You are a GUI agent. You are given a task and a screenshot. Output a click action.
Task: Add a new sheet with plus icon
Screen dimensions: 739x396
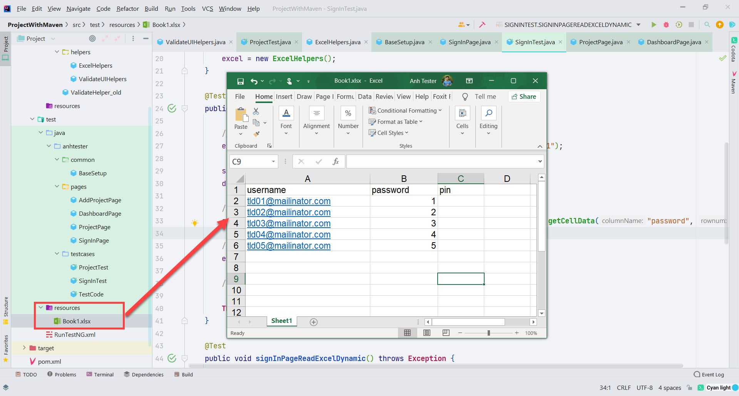[314, 322]
